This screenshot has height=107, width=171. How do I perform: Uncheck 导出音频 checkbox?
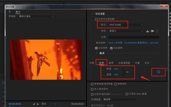pos(111,48)
